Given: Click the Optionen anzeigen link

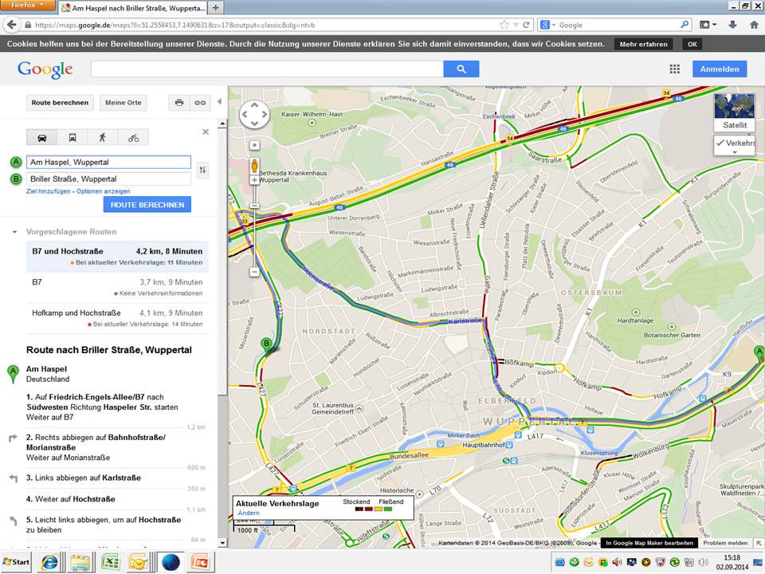Looking at the screenshot, I should pos(103,191).
